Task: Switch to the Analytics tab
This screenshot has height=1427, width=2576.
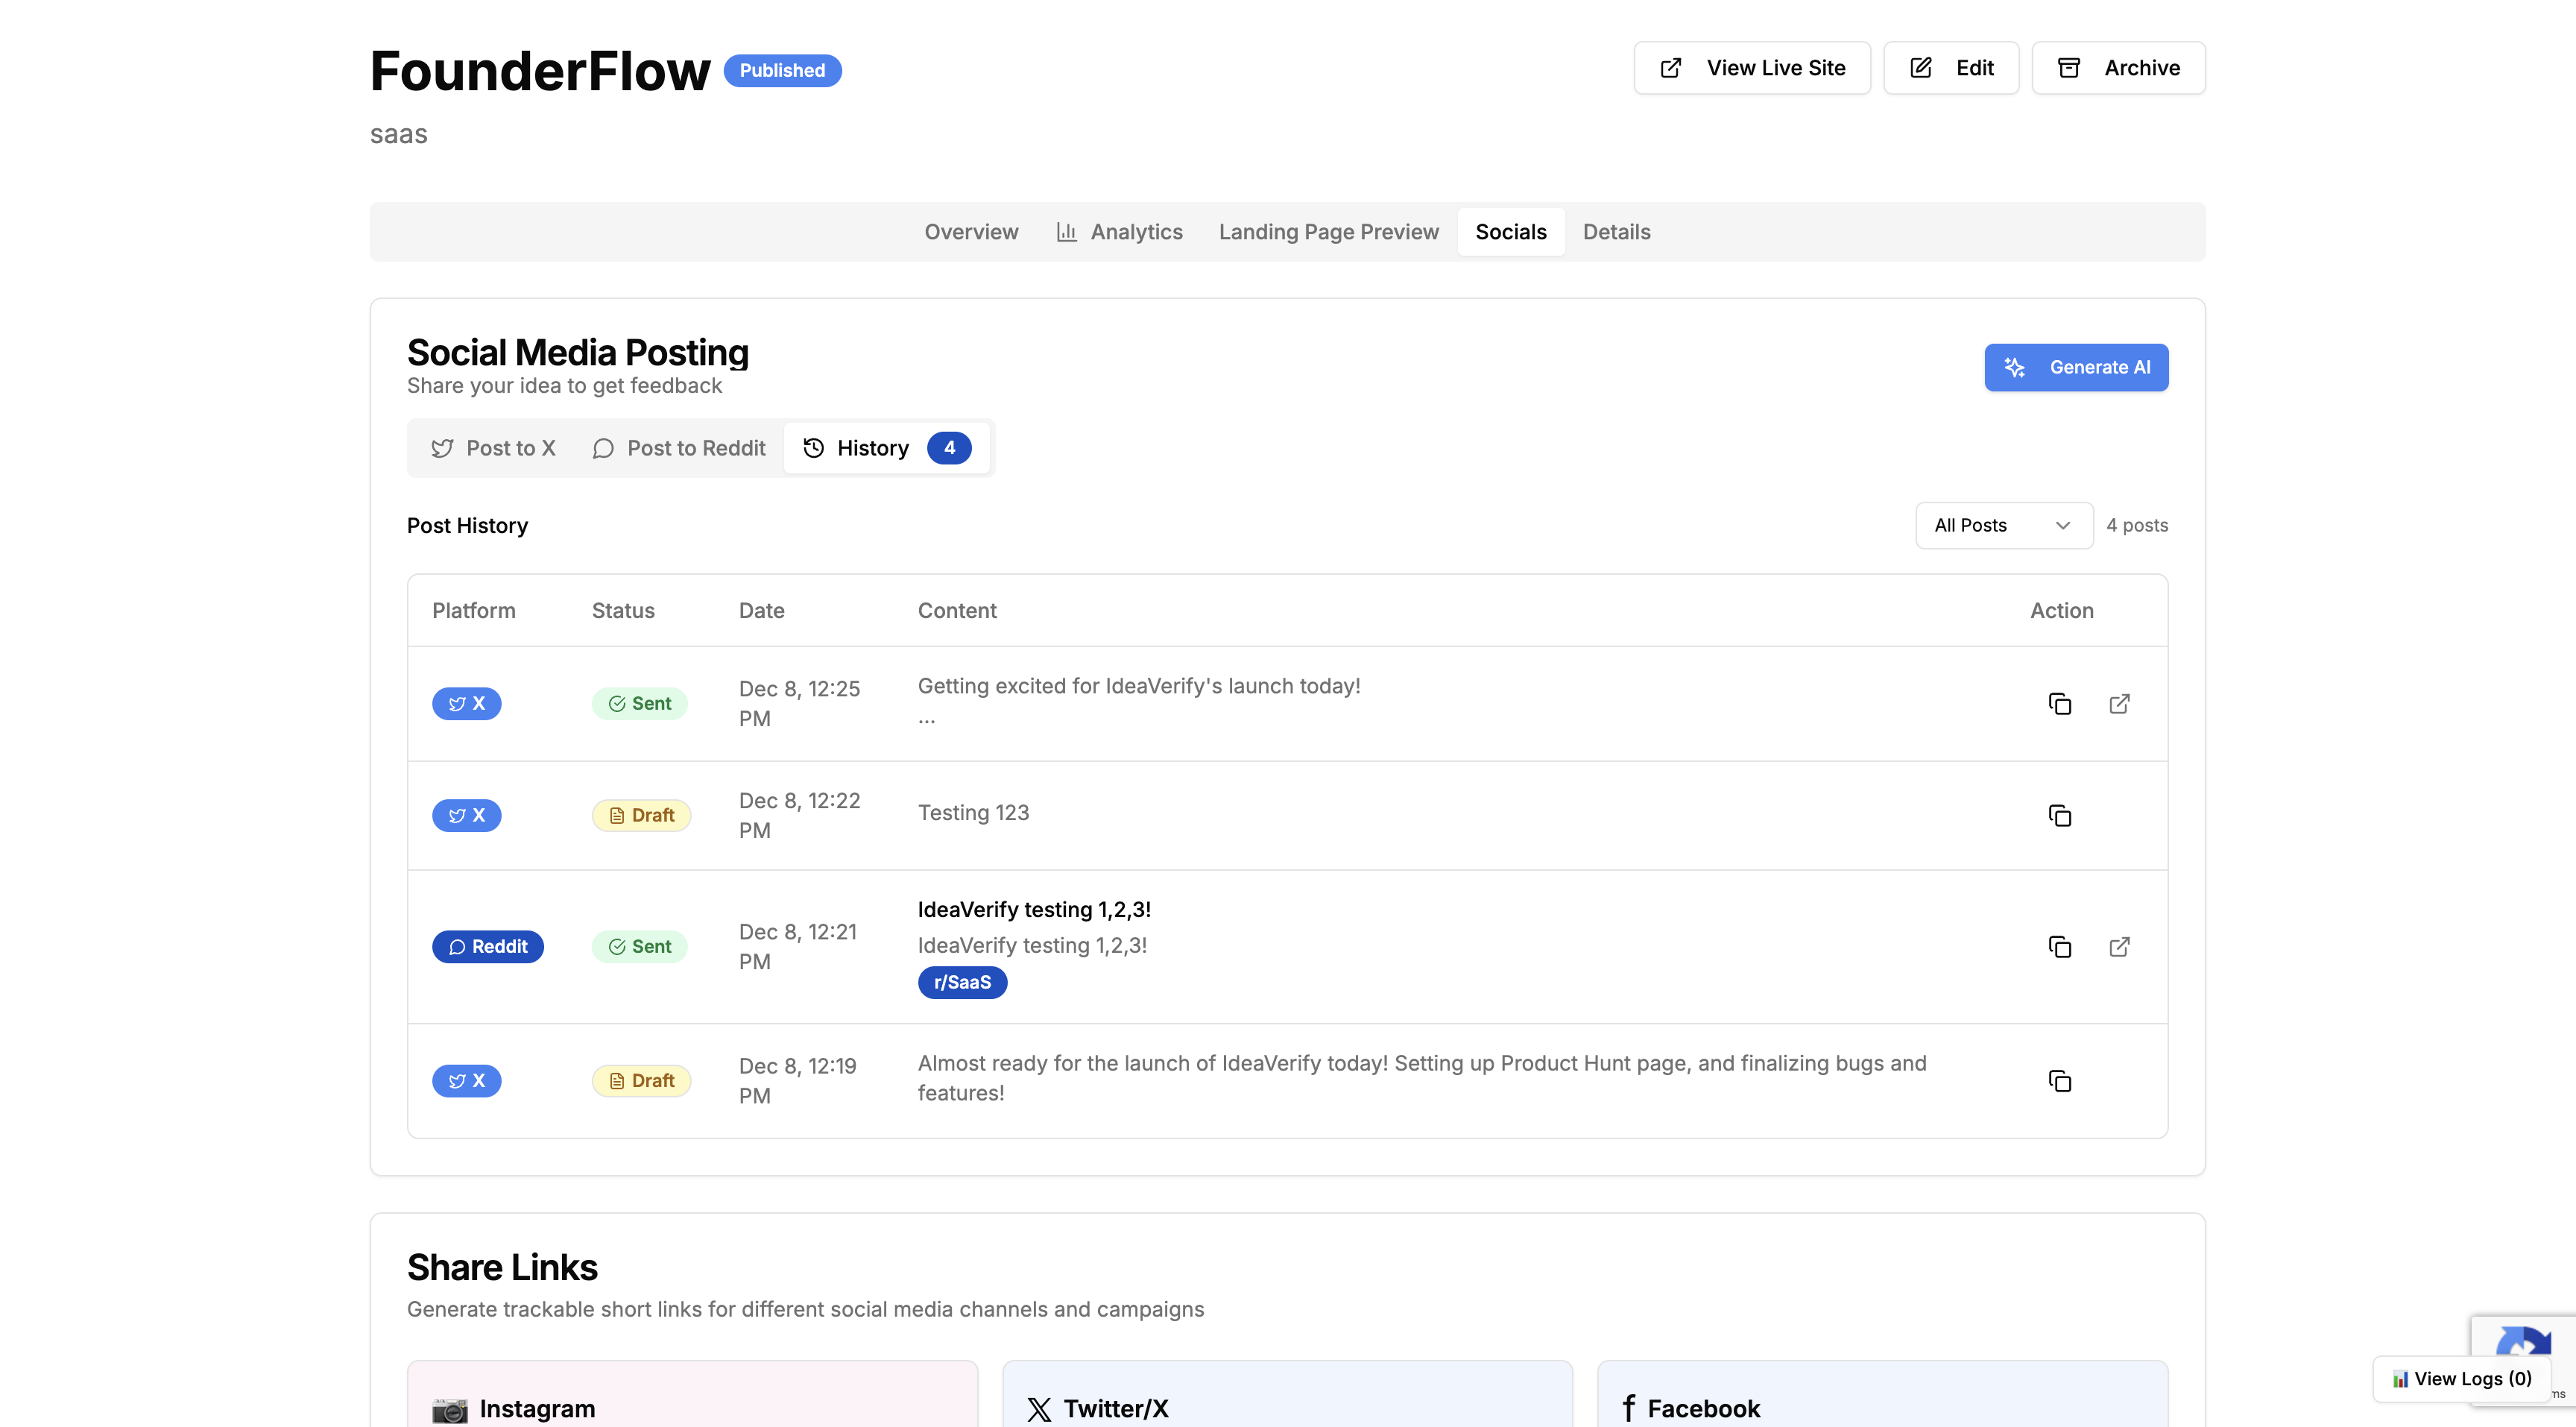Action: tap(1119, 231)
